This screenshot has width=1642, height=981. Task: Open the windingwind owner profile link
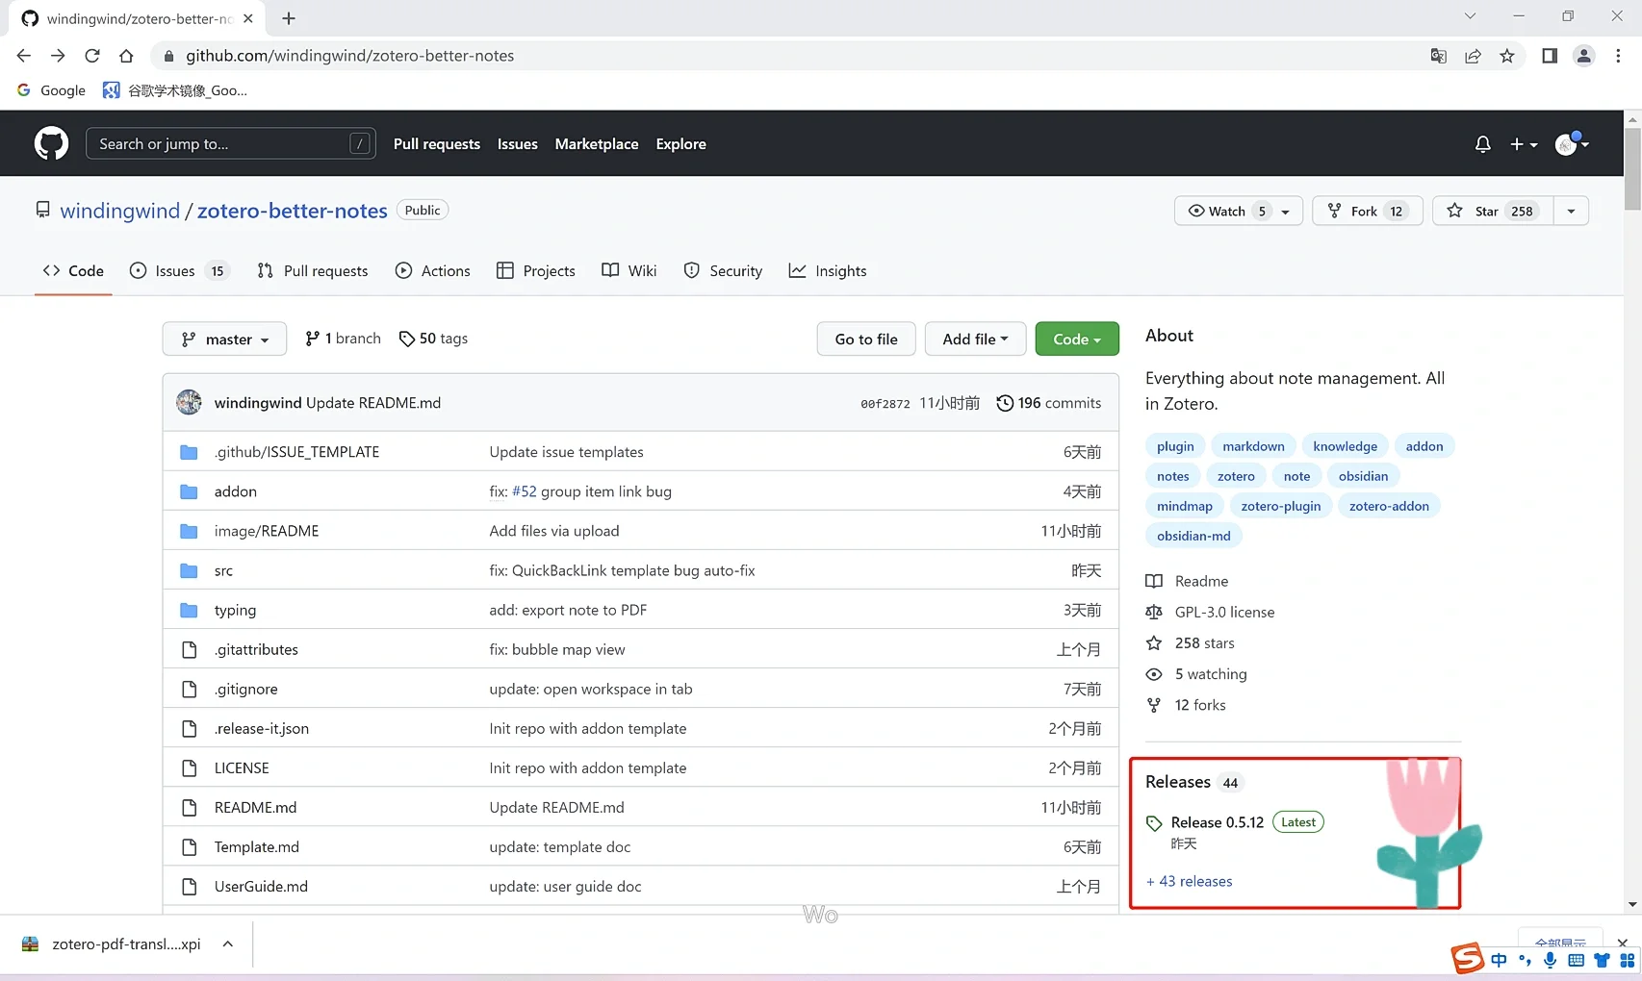(120, 211)
